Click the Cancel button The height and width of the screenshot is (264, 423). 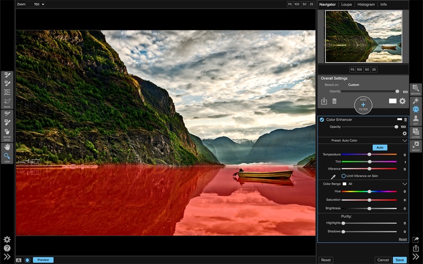pyautogui.click(x=383, y=260)
